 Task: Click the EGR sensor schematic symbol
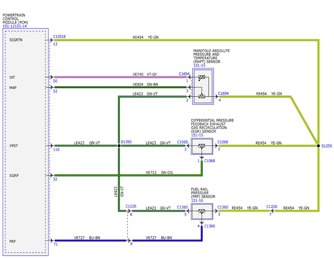202,146
